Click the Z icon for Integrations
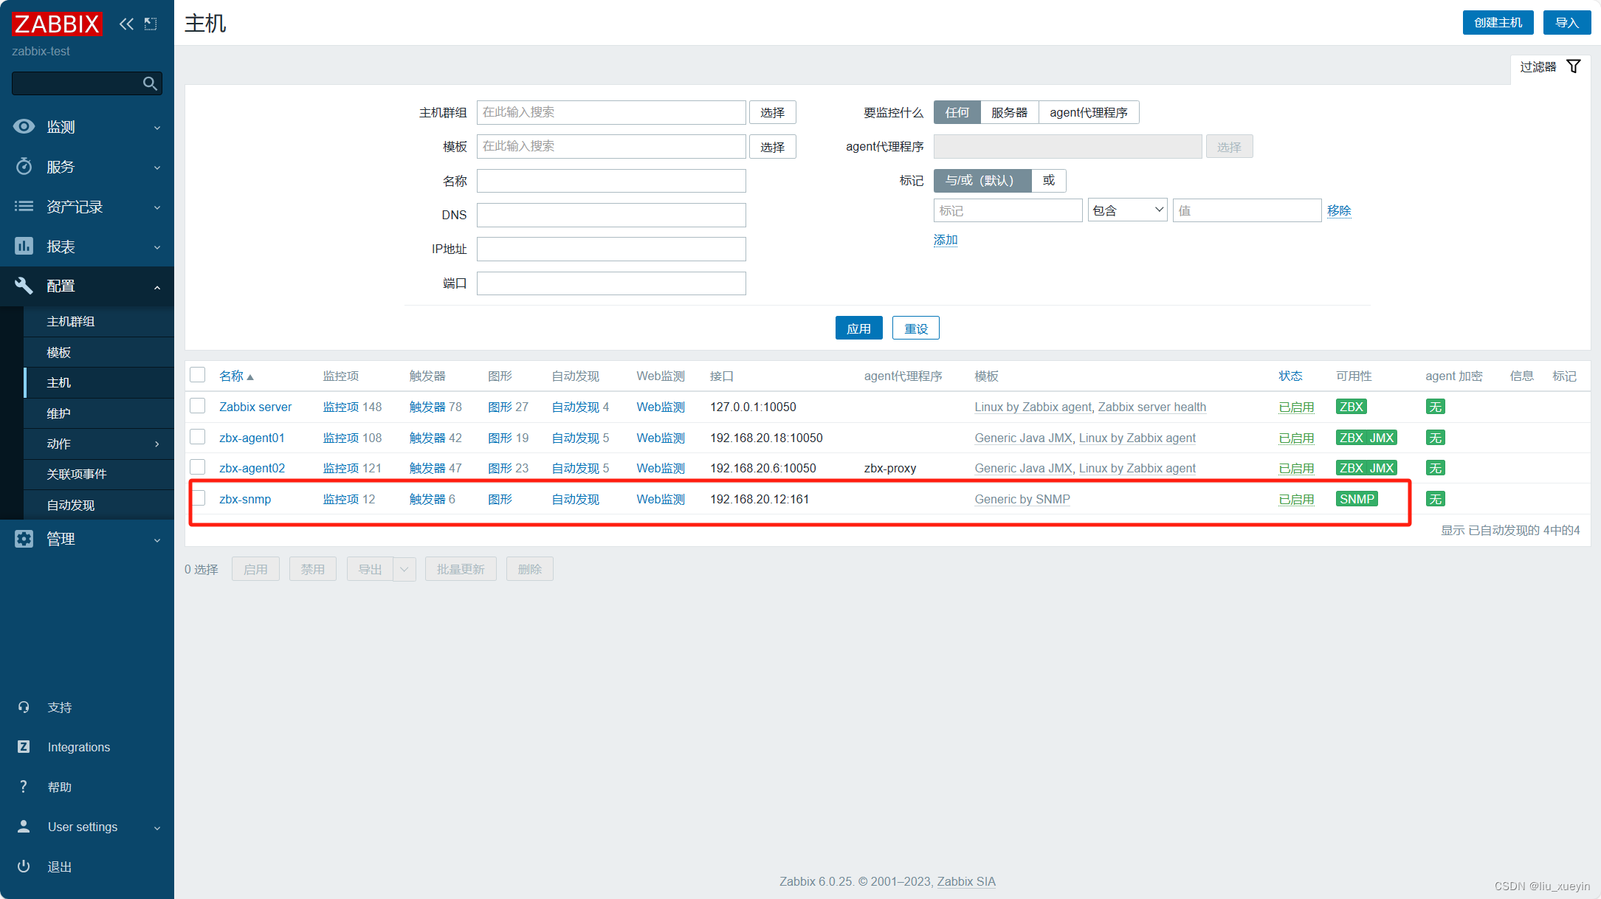 (x=24, y=747)
